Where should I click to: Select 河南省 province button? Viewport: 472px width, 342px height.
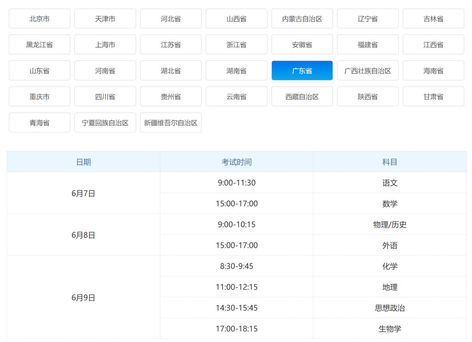coord(105,71)
